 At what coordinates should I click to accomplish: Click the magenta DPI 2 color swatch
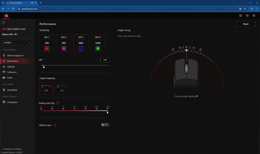[64, 48]
